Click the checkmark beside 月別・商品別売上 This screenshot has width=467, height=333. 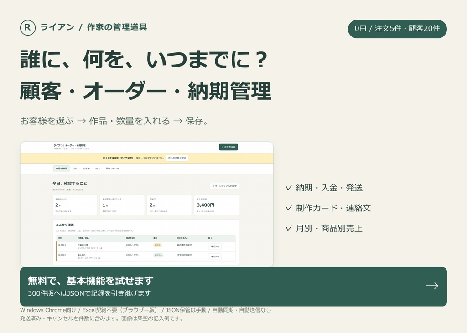(x=289, y=228)
